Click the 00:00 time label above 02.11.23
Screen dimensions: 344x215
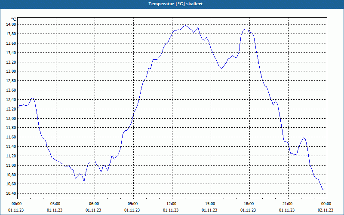point(326,204)
